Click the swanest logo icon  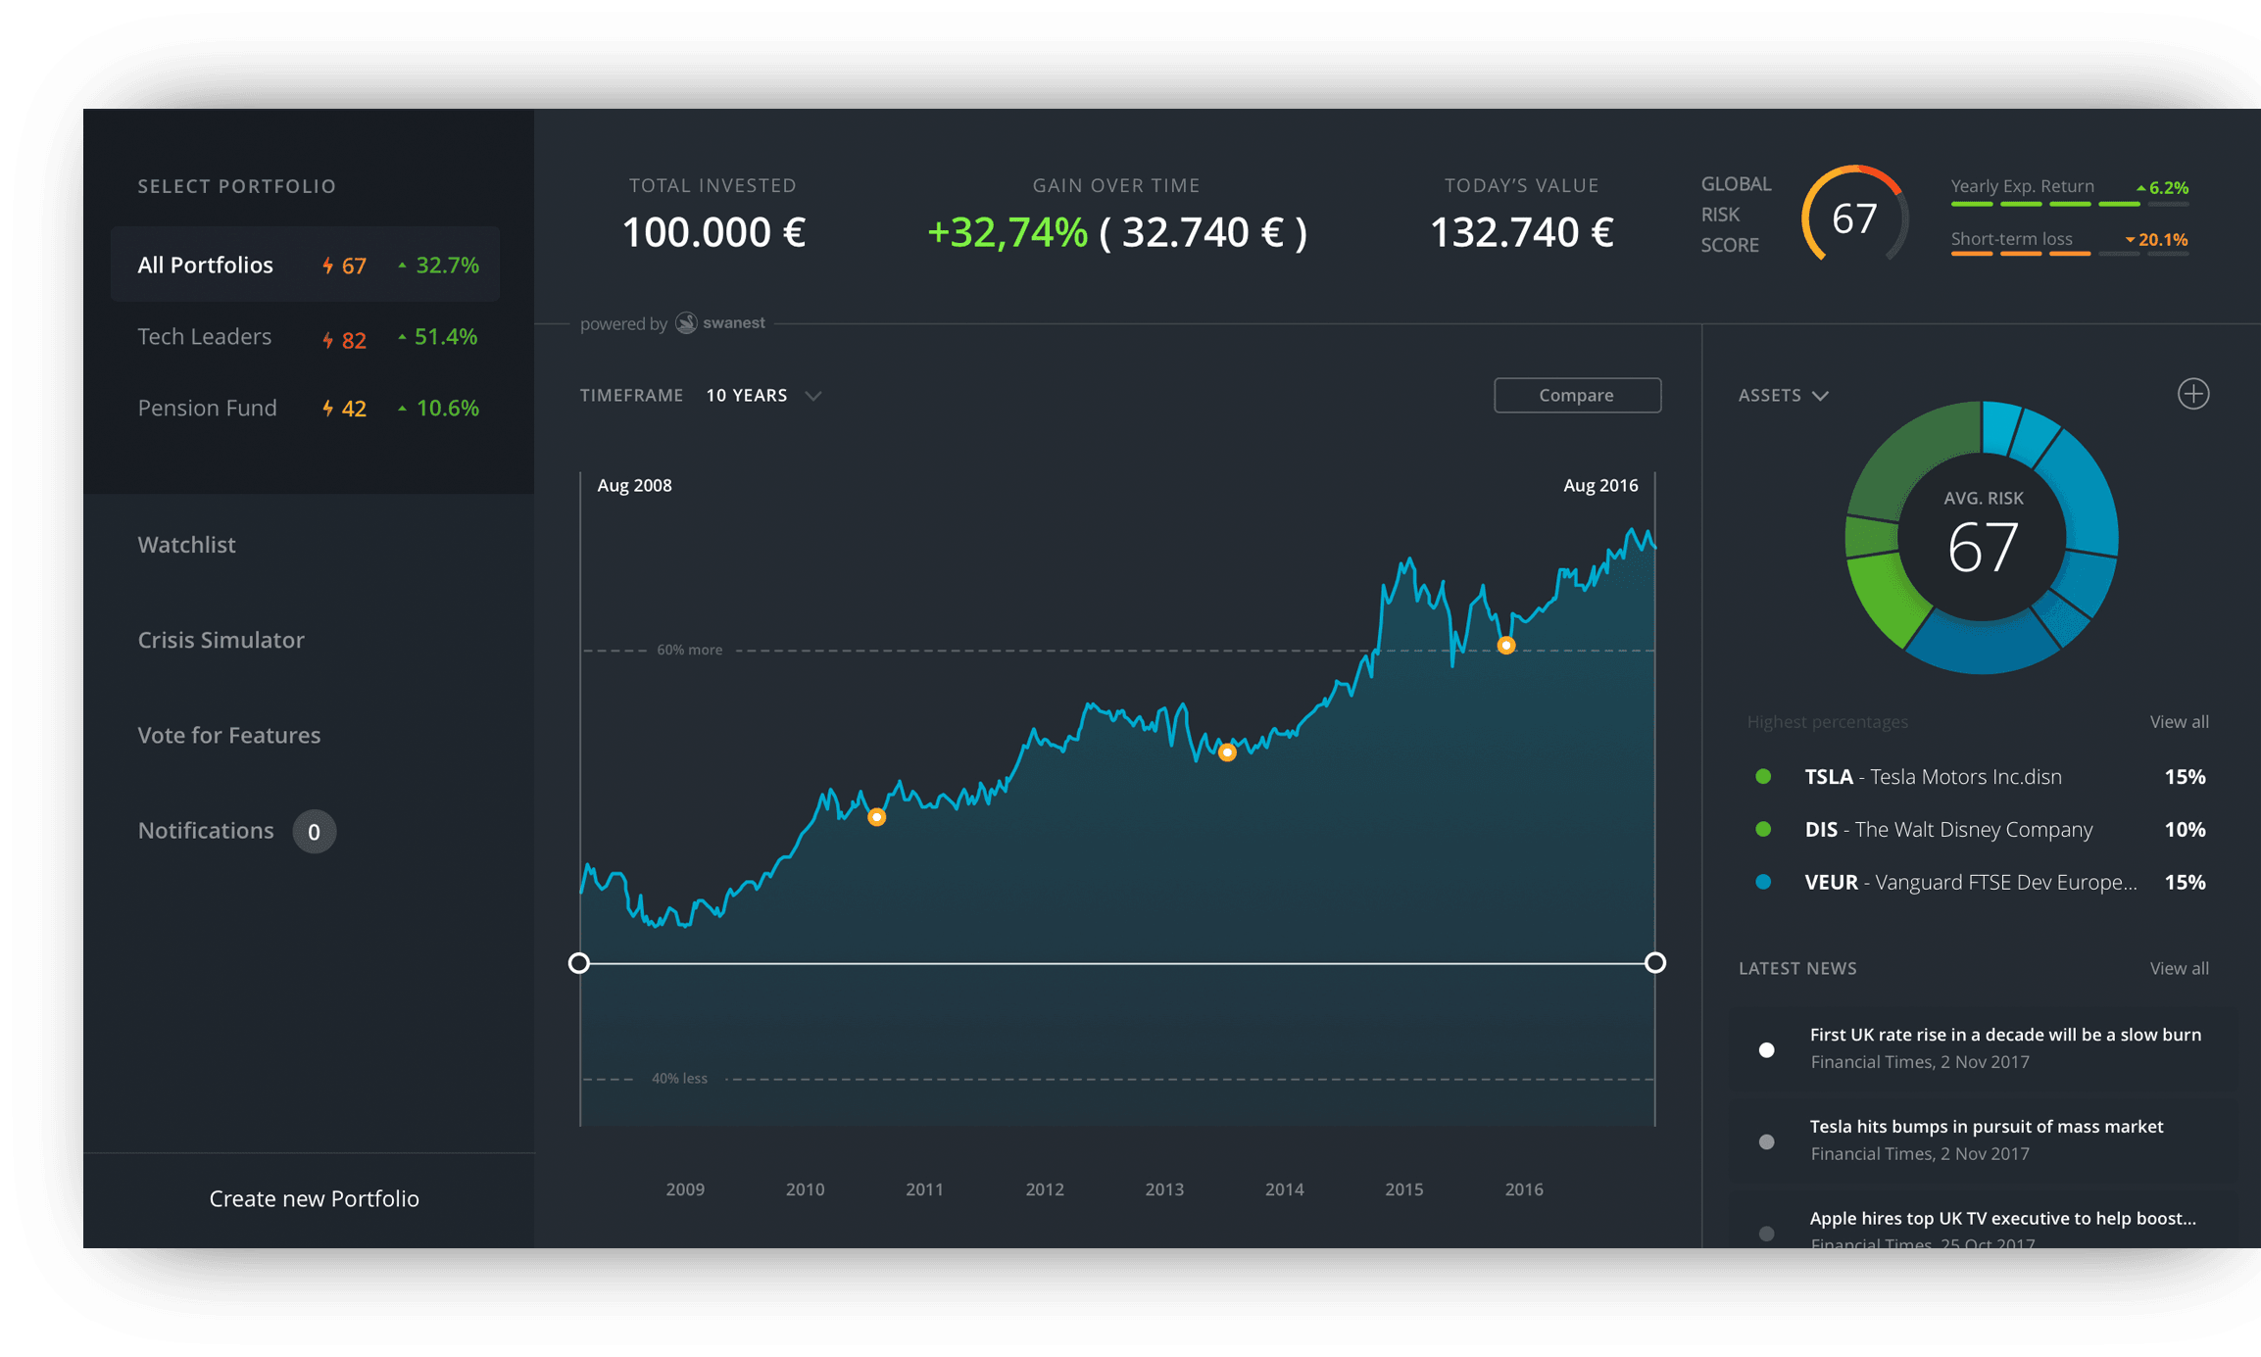pyautogui.click(x=686, y=323)
